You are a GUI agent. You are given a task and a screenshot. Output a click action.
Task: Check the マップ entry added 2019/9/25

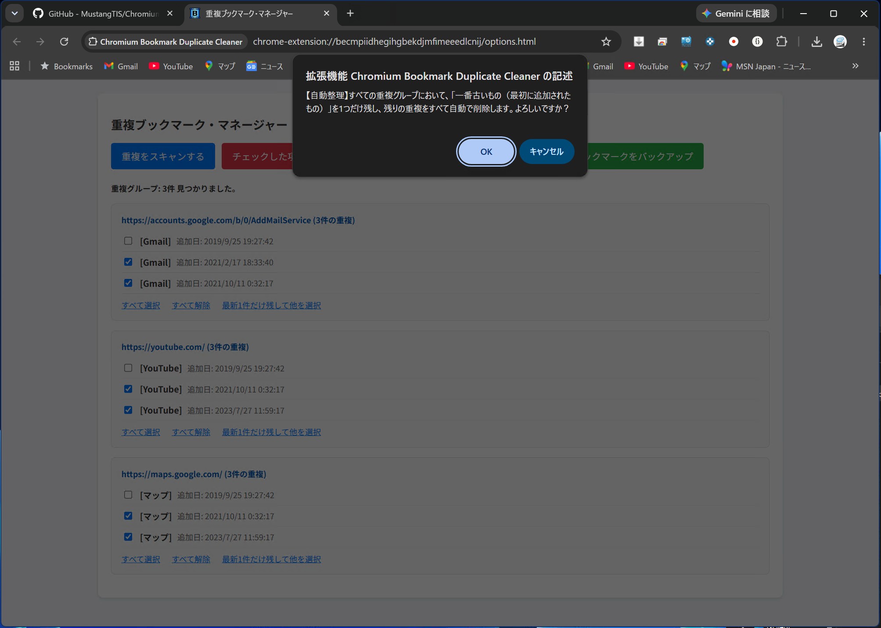click(128, 495)
